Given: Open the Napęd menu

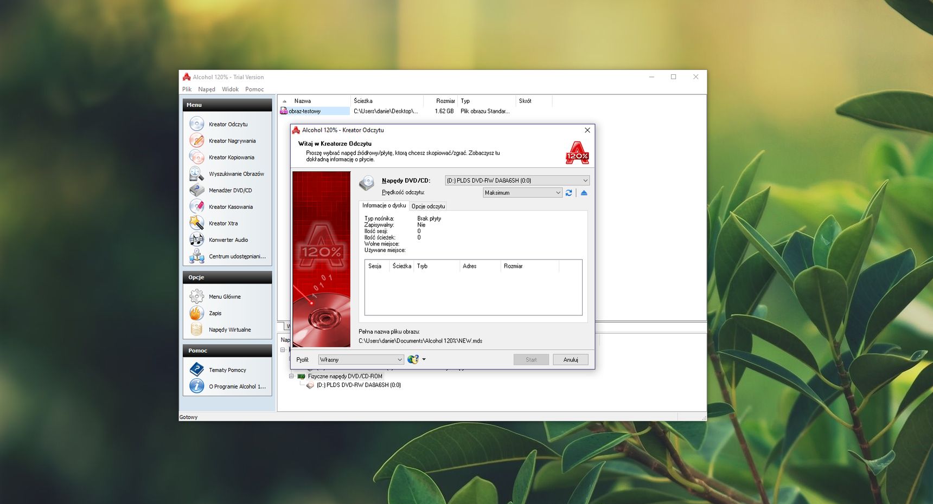Looking at the screenshot, I should click(207, 89).
